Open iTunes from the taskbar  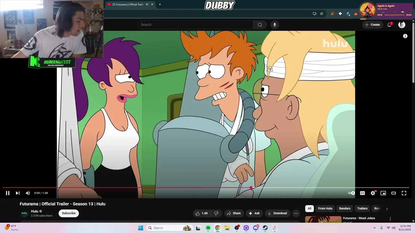tap(274, 228)
